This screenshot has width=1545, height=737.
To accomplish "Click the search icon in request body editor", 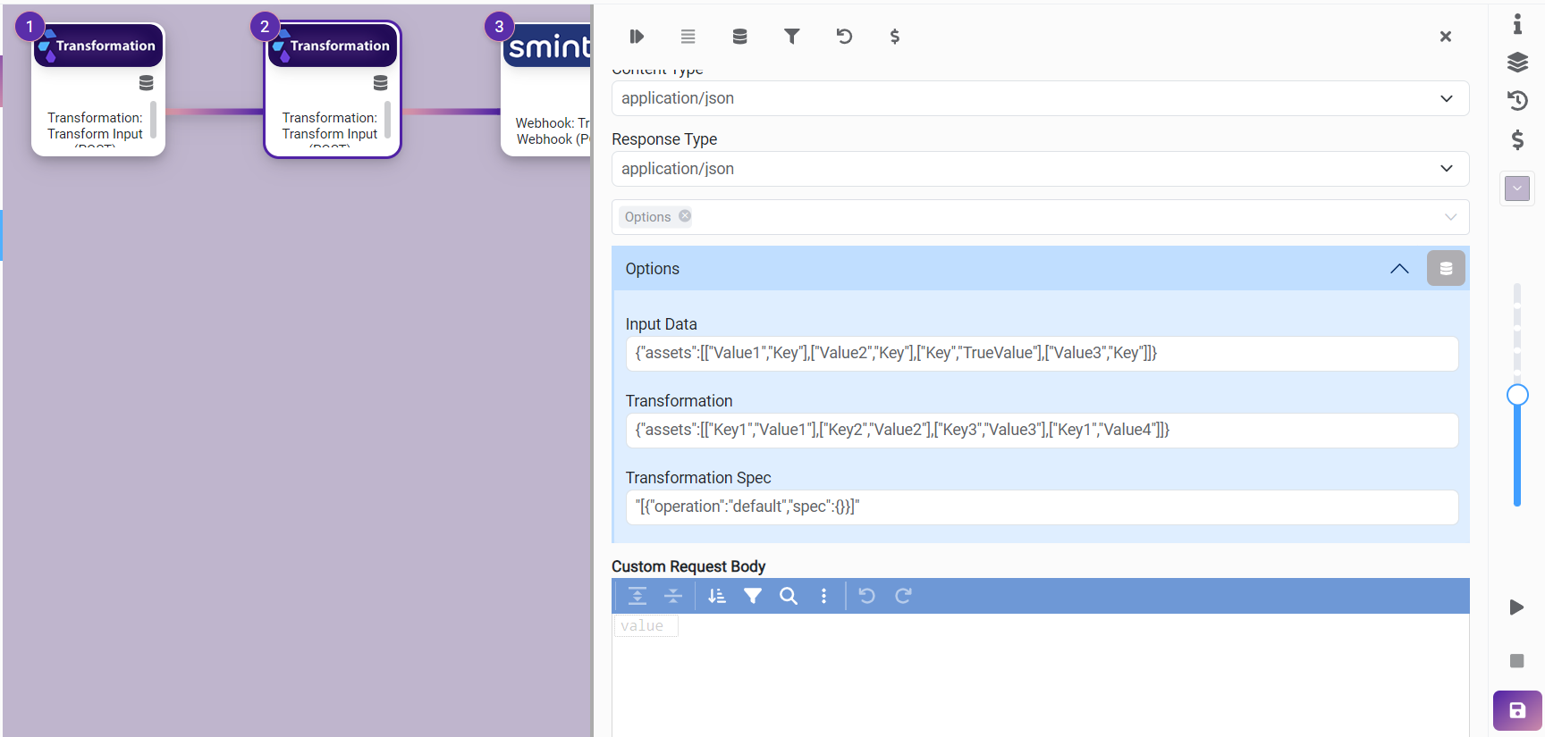I will [x=788, y=596].
